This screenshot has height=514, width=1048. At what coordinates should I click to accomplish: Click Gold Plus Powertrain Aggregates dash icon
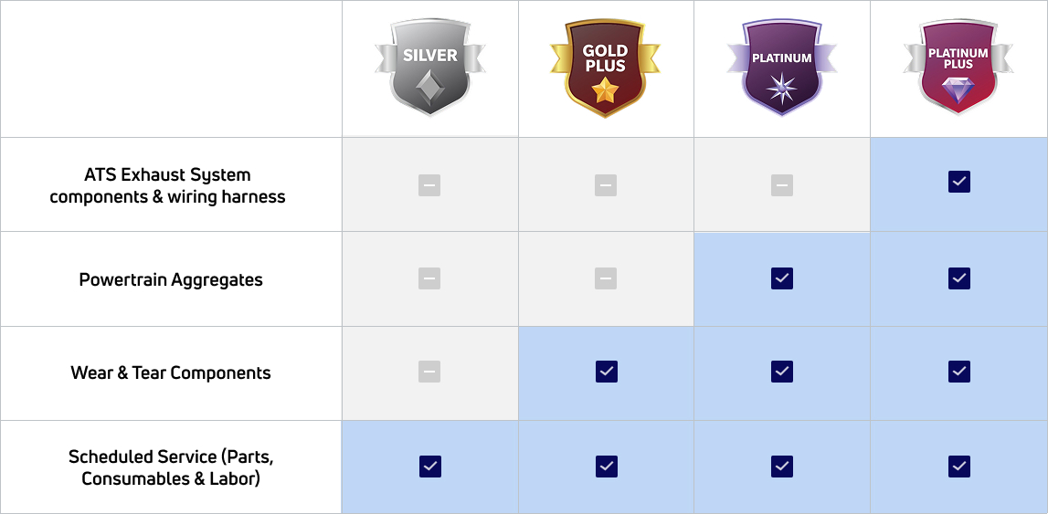tap(606, 278)
